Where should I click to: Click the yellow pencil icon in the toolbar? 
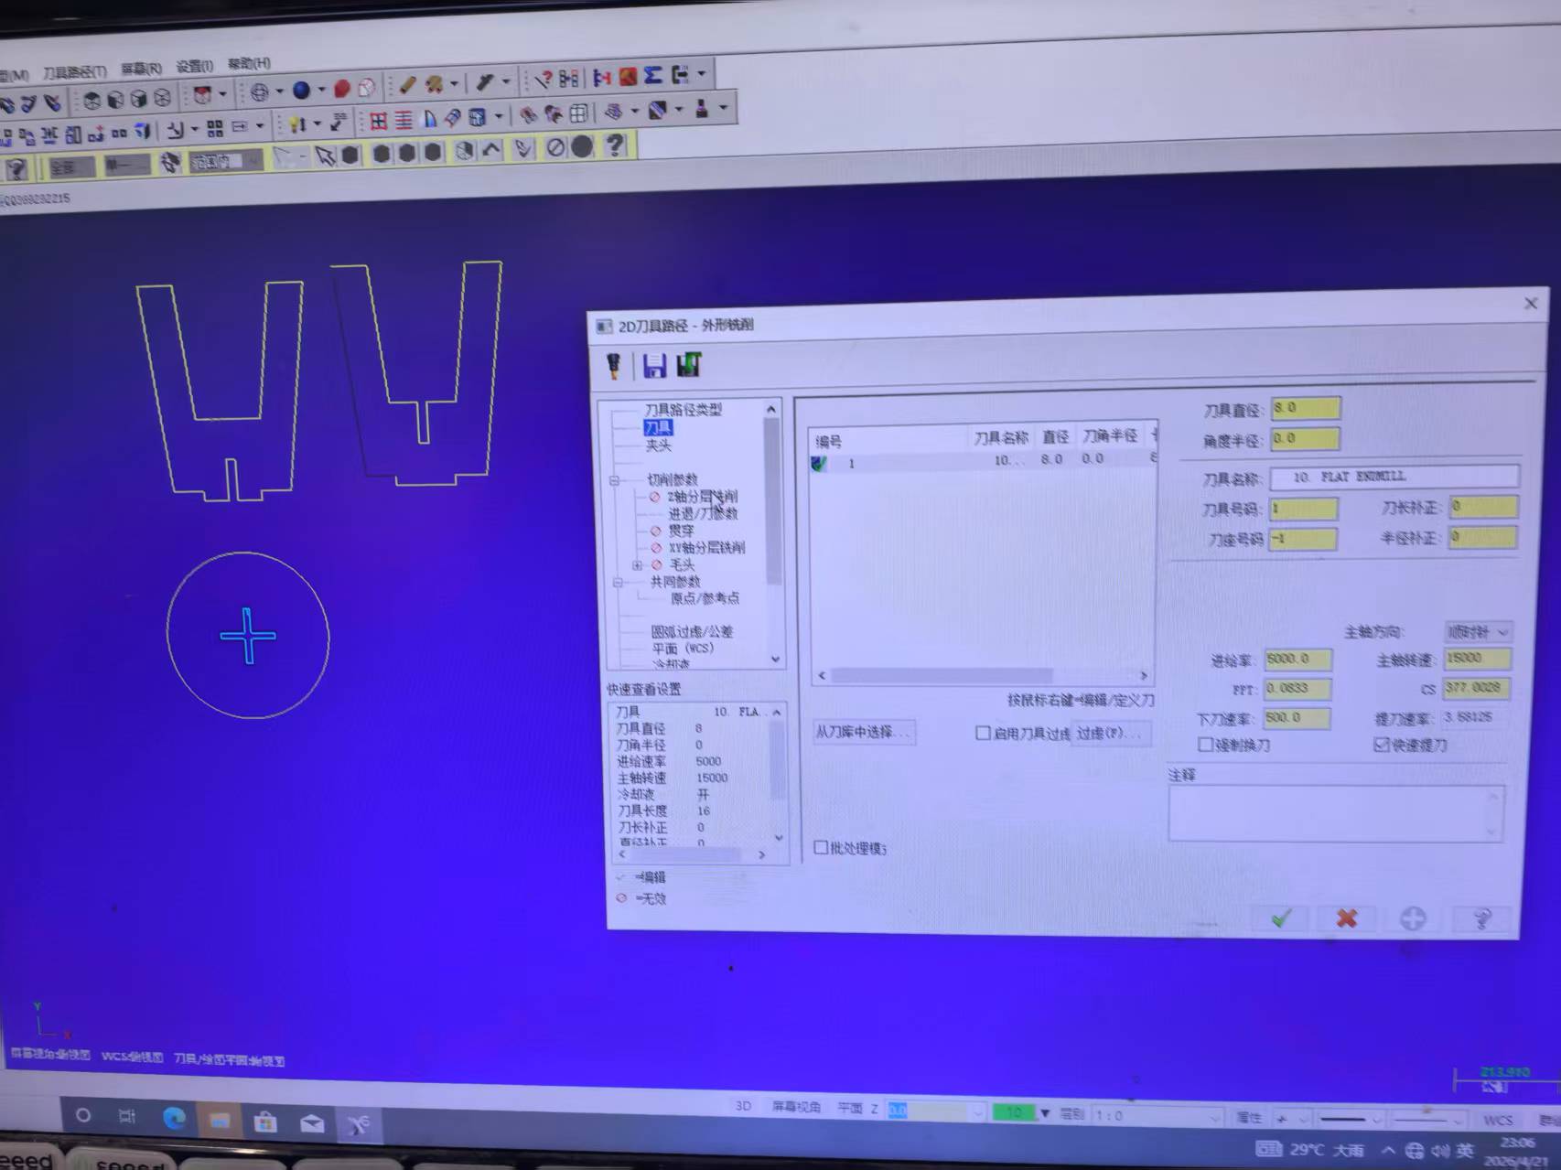pyautogui.click(x=407, y=85)
